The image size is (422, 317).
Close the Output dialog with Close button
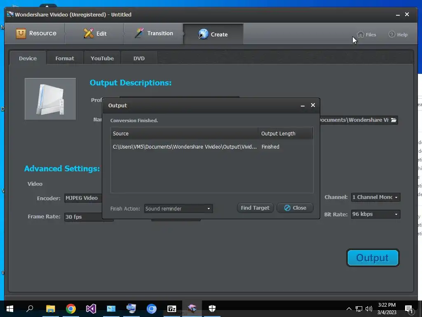pyautogui.click(x=295, y=208)
